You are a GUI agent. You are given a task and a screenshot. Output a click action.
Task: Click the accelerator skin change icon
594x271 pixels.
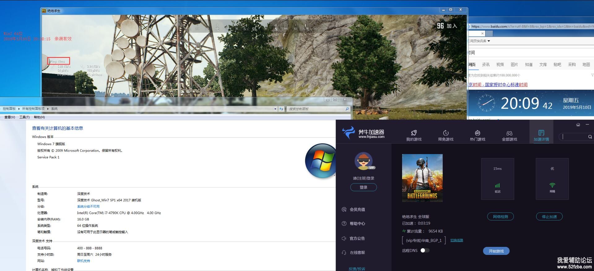tap(578, 125)
